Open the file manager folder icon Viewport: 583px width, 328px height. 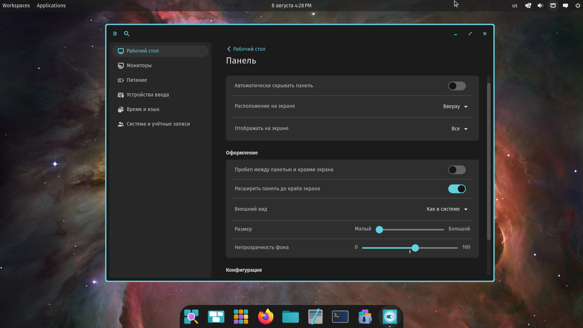[290, 317]
